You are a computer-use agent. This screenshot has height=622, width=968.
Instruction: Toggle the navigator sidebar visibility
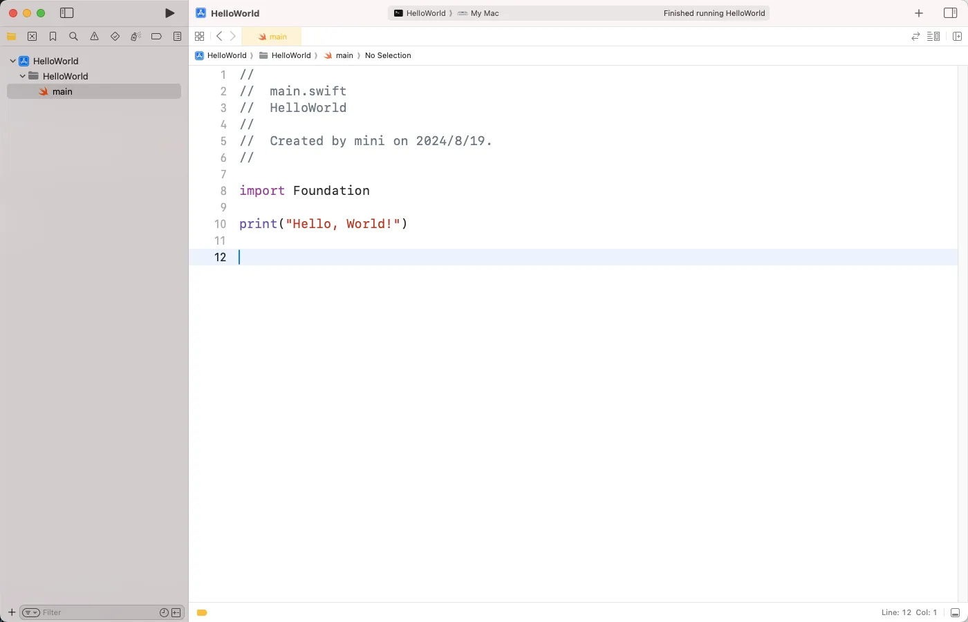coord(67,13)
